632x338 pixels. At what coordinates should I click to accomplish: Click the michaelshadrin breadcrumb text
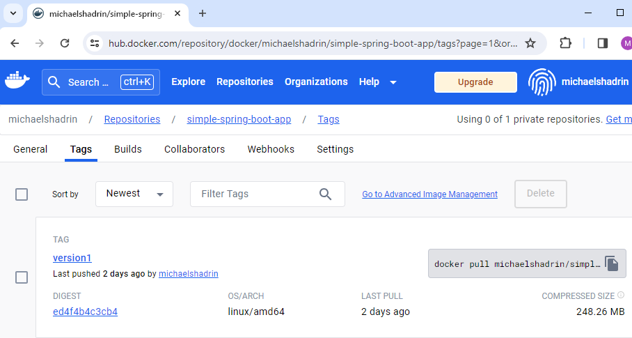(x=42, y=119)
